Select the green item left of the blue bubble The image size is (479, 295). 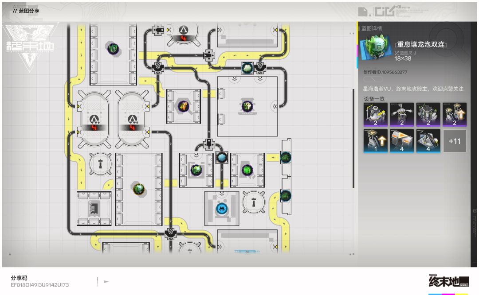(196, 170)
